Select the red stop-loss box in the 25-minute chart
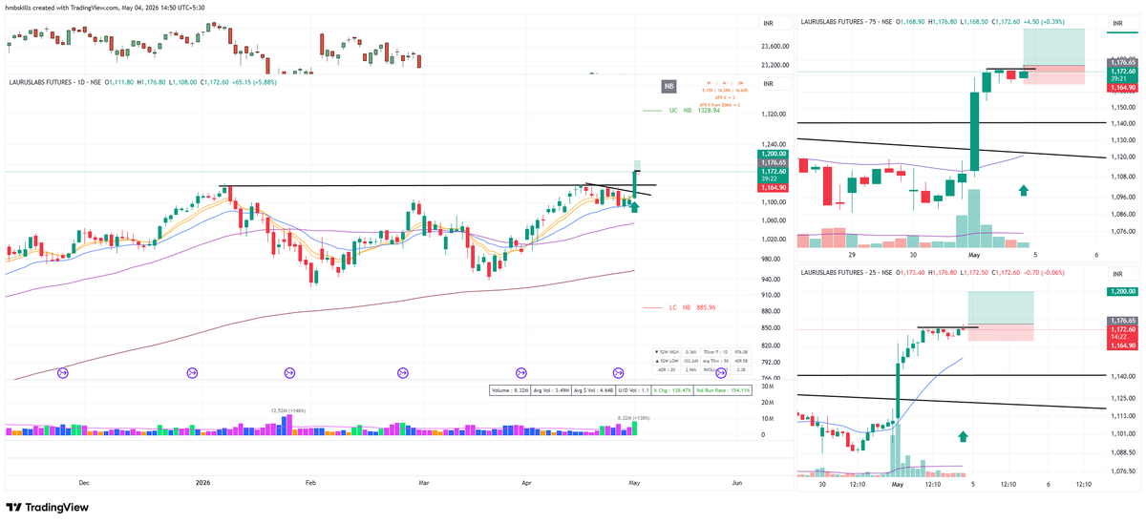This screenshot has width=1146, height=523. pyautogui.click(x=1001, y=332)
